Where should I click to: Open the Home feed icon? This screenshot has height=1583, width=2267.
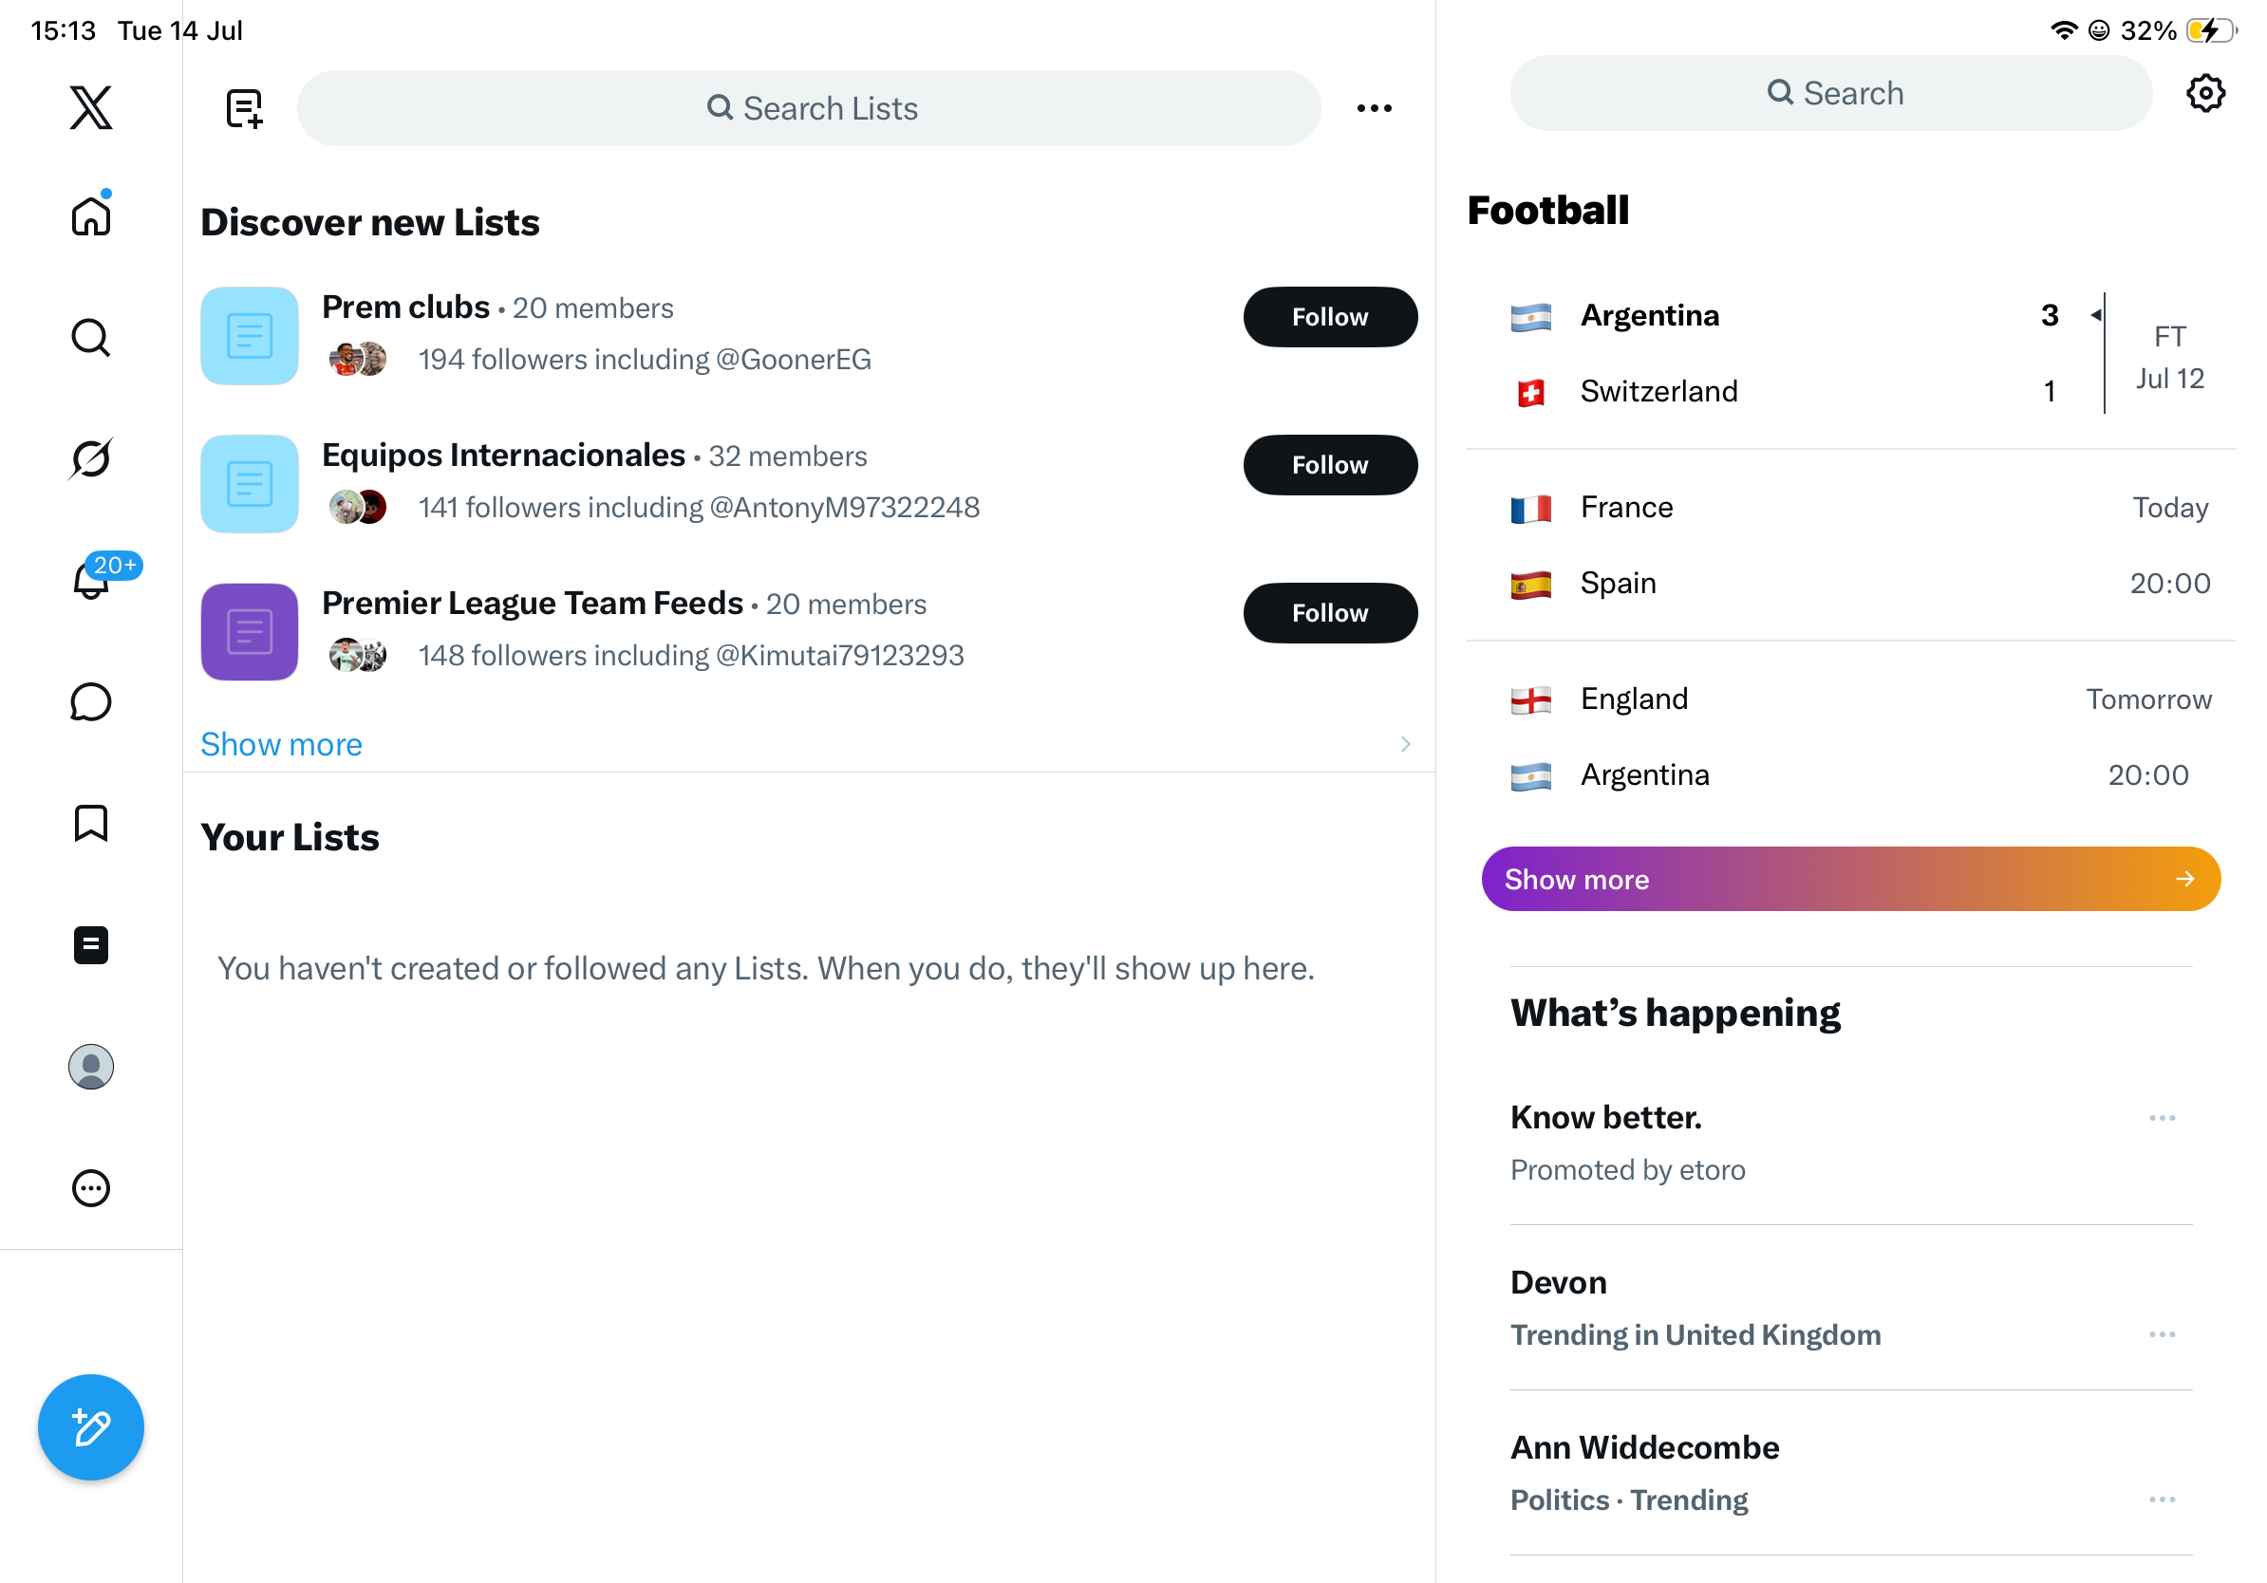click(x=91, y=215)
